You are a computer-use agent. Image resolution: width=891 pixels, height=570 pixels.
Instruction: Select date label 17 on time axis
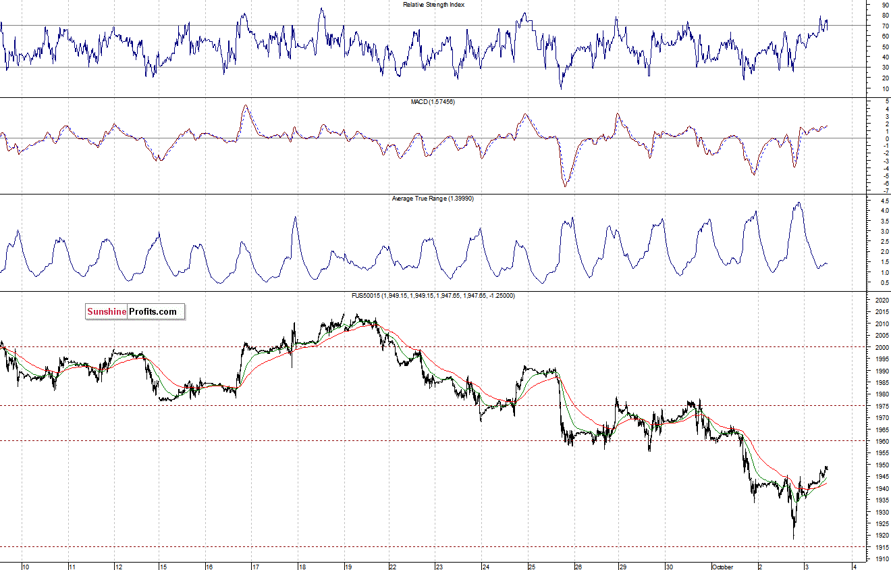point(255,567)
